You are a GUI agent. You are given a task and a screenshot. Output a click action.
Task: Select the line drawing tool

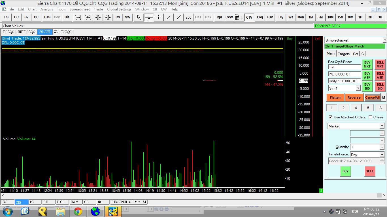169,17
